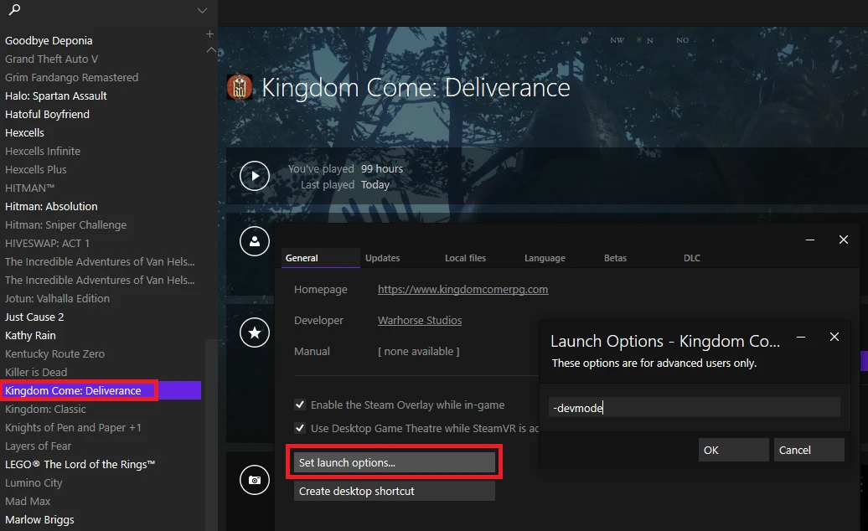Open the player profile panel icon

click(254, 240)
